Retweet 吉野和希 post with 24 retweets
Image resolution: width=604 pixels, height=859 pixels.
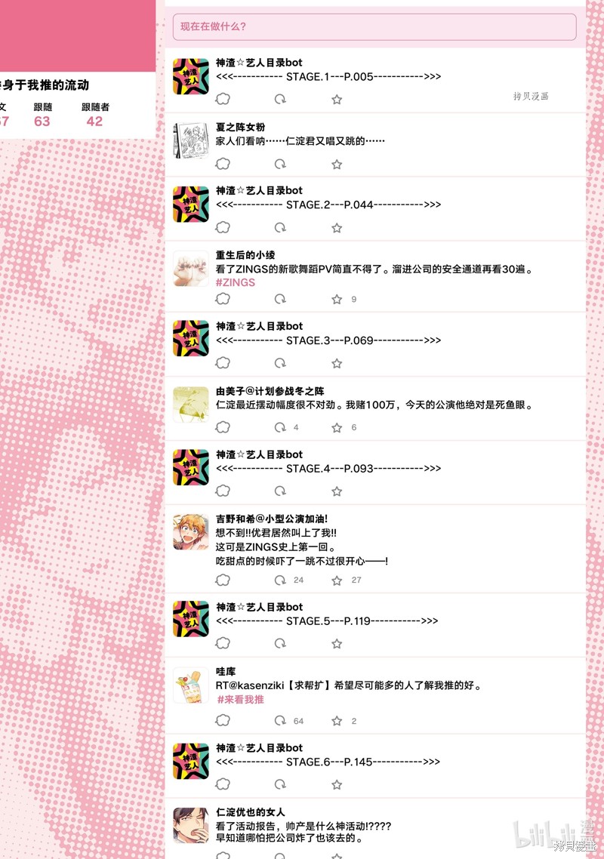click(280, 580)
